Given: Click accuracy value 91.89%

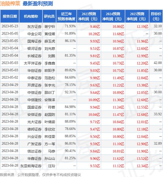Looking at the screenshot, I should coord(70,33).
